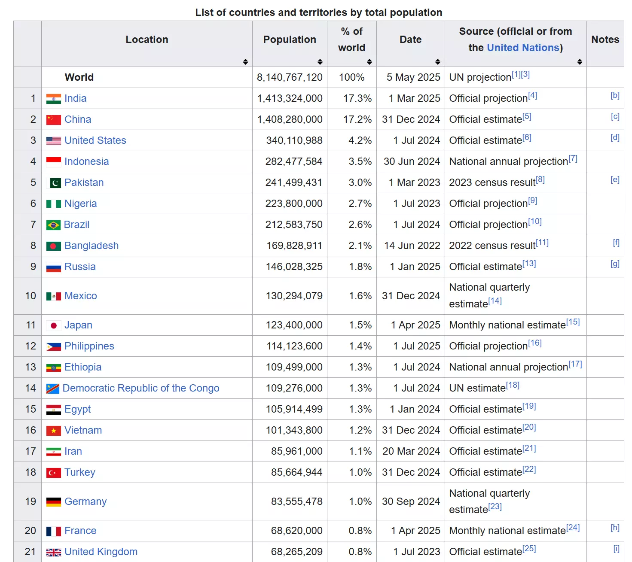The height and width of the screenshot is (562, 632).
Task: Click the Iran flag icon
Action: click(x=54, y=452)
